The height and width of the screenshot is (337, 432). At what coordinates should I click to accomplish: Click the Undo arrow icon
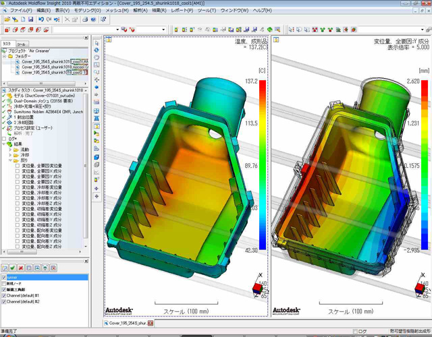click(40, 20)
